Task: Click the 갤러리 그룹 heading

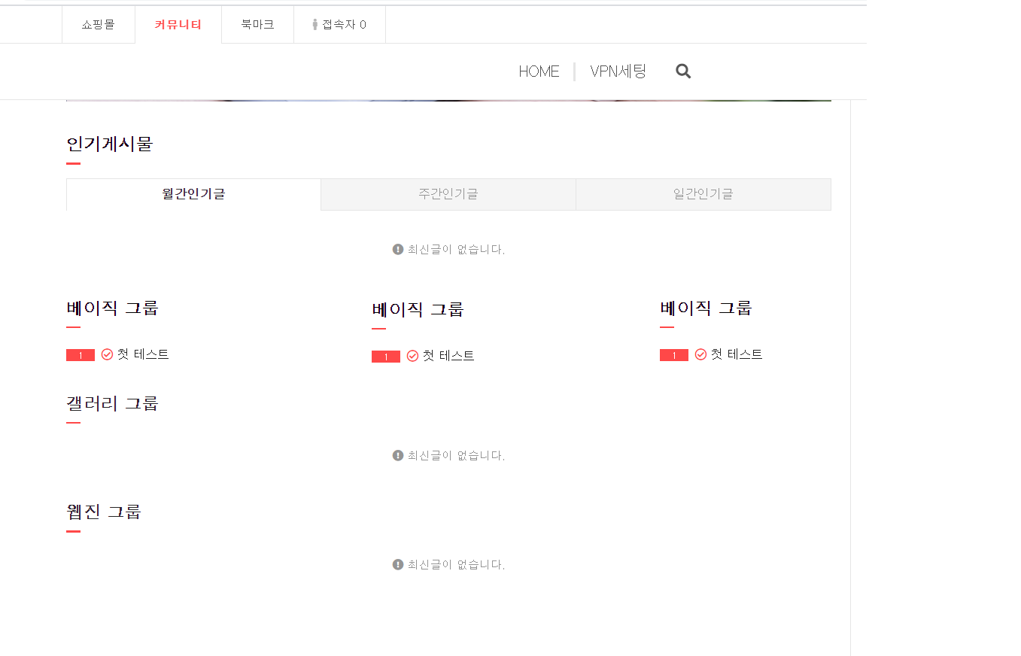Action: click(x=113, y=403)
